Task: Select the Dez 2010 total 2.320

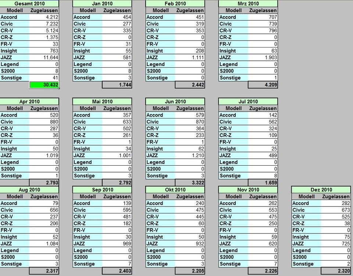Action: (x=335, y=271)
